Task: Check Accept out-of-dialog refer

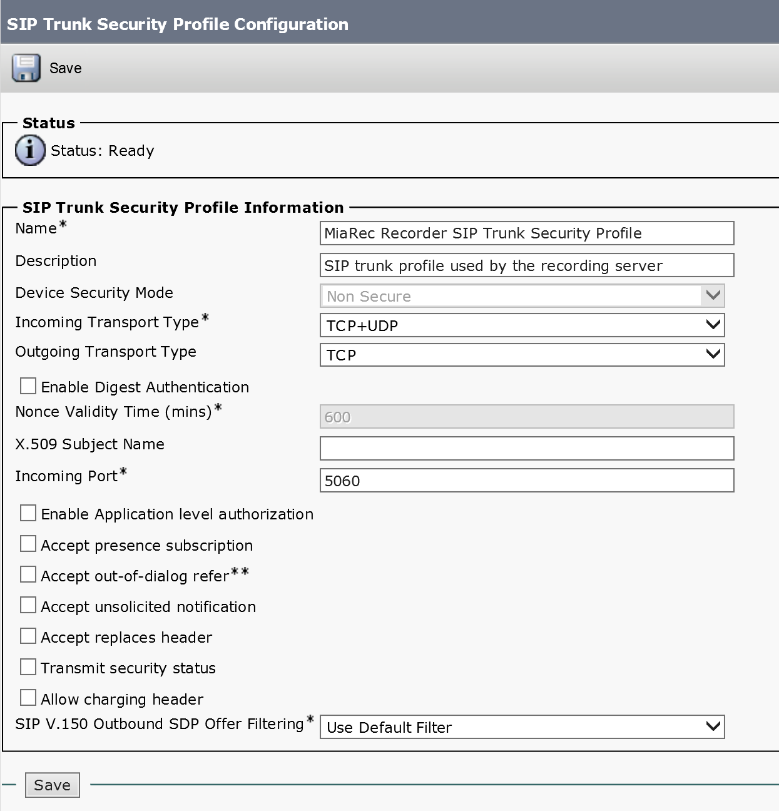Action: (x=28, y=574)
